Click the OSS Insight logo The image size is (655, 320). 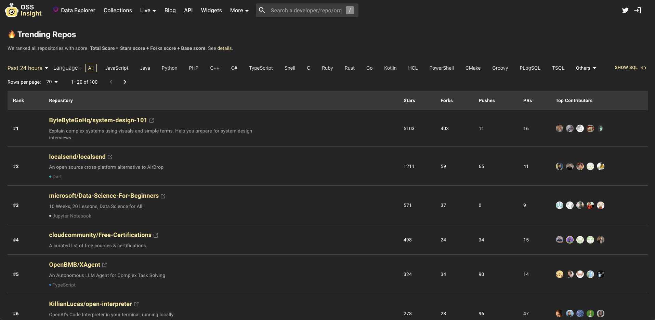click(x=23, y=10)
